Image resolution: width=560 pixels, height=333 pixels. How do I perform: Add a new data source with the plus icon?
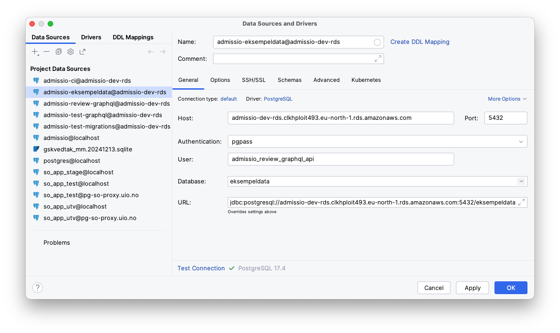point(35,52)
